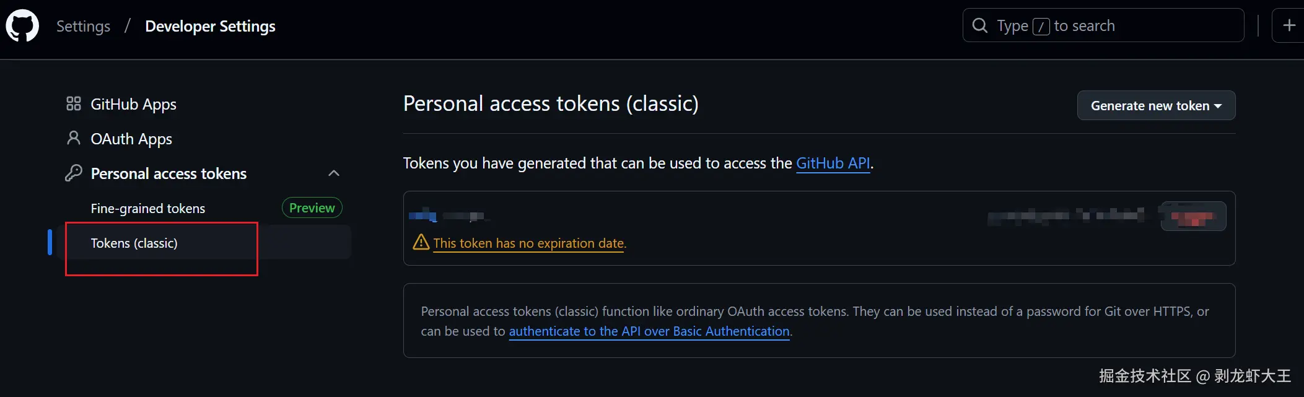Click the OAuth Apps person icon
Viewport: 1304px width, 397px height.
click(73, 138)
